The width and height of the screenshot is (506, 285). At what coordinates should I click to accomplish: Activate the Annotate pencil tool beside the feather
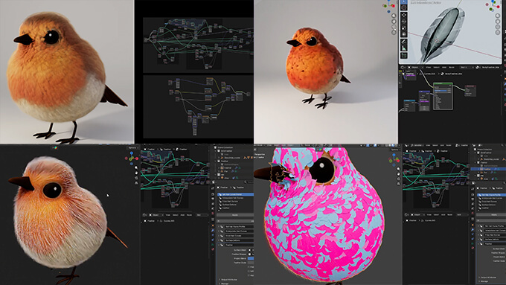[404, 42]
